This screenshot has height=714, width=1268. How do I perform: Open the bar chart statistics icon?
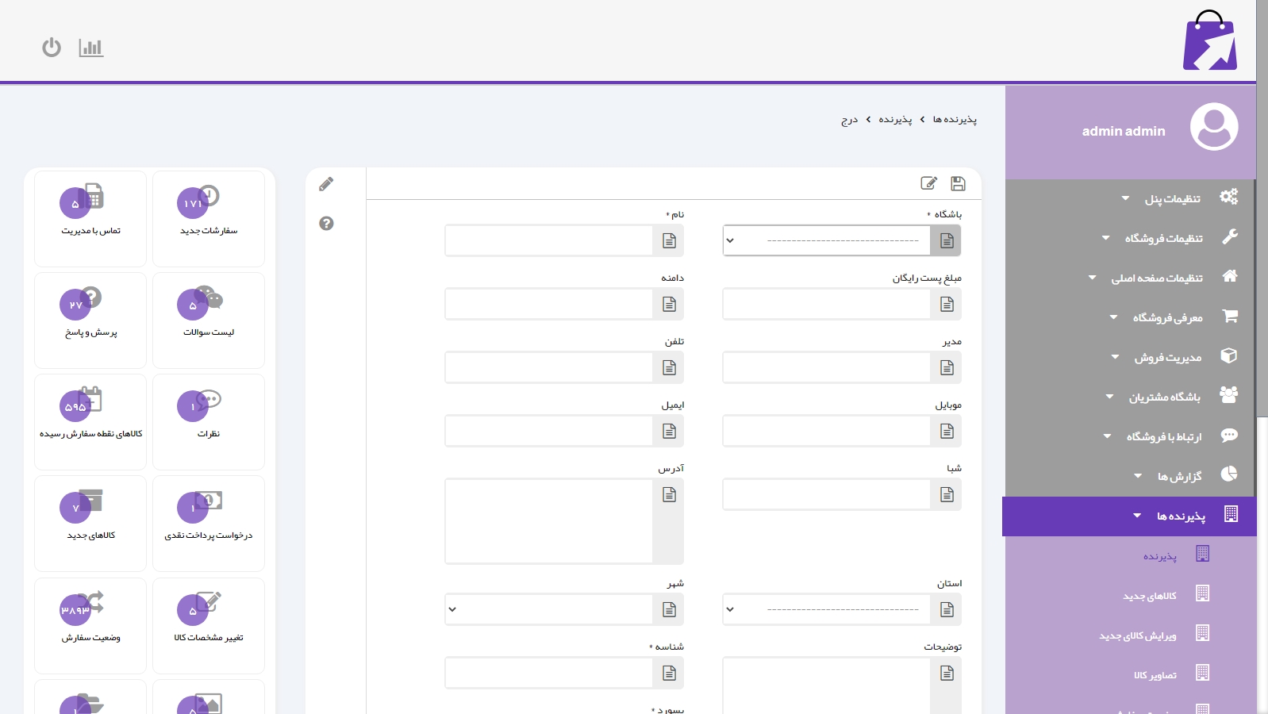point(91,48)
